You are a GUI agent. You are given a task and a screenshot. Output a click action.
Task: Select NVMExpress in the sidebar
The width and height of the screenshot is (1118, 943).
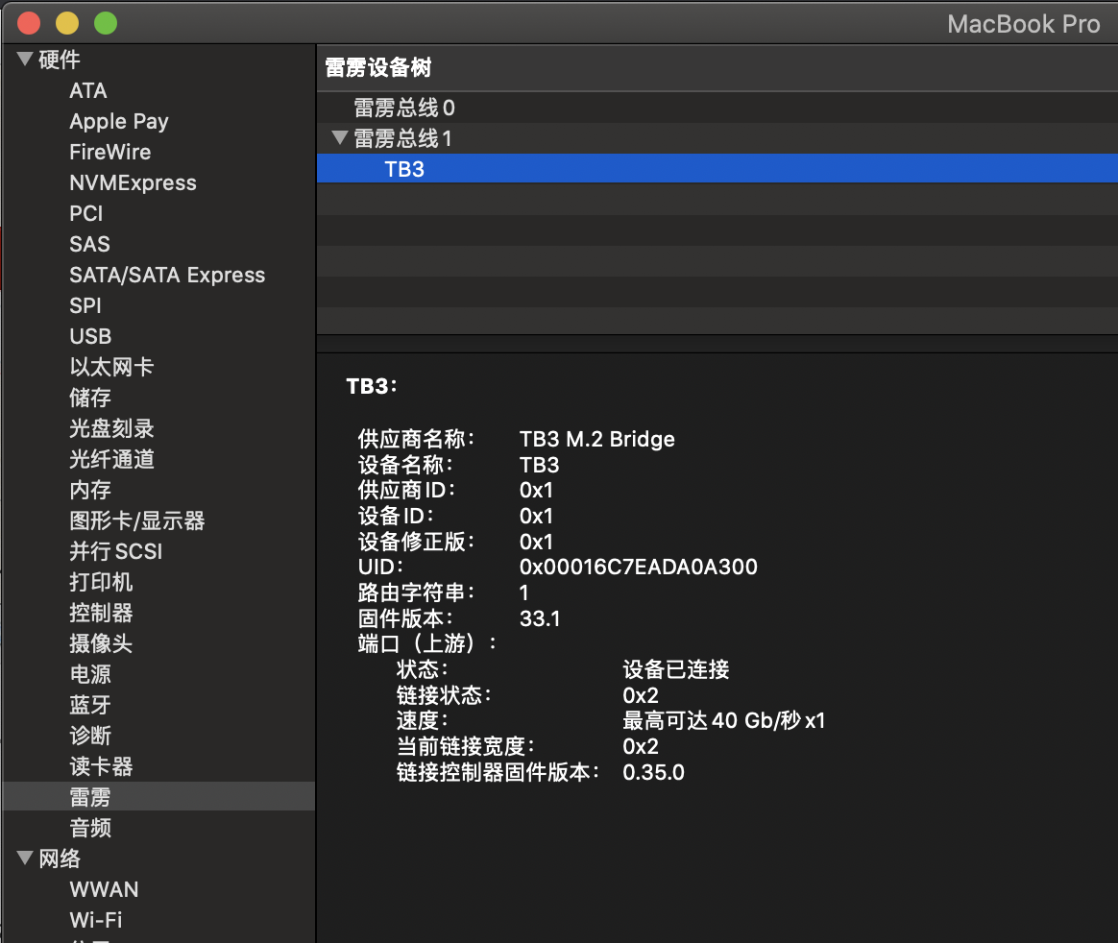coord(133,182)
